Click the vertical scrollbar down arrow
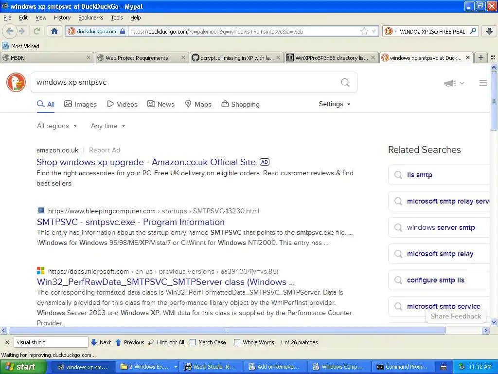Viewport: 498px width, 374px height. click(x=494, y=322)
